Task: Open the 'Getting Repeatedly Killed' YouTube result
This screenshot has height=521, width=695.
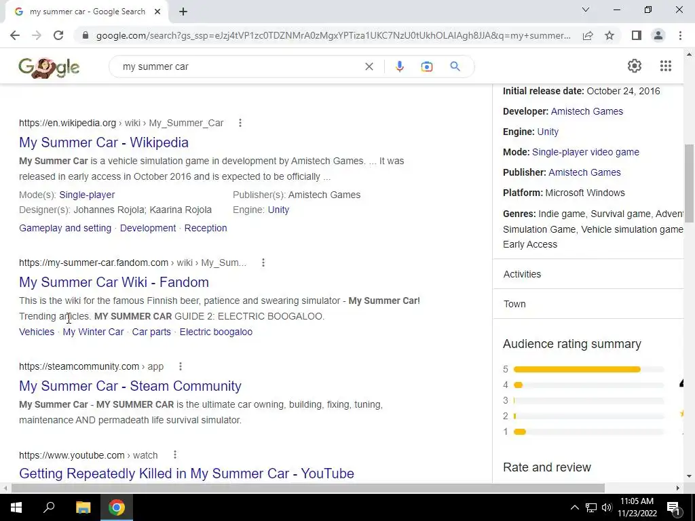Action: click(x=187, y=473)
